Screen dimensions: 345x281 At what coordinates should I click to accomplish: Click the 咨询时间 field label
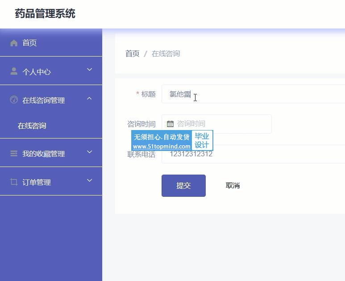click(141, 124)
